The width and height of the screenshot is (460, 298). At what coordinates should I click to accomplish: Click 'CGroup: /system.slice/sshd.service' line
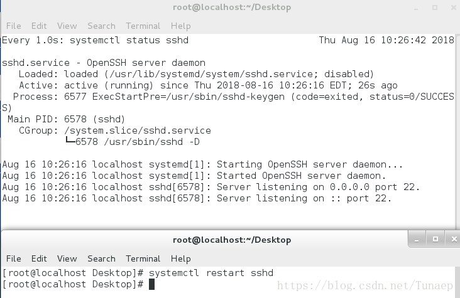[115, 130]
